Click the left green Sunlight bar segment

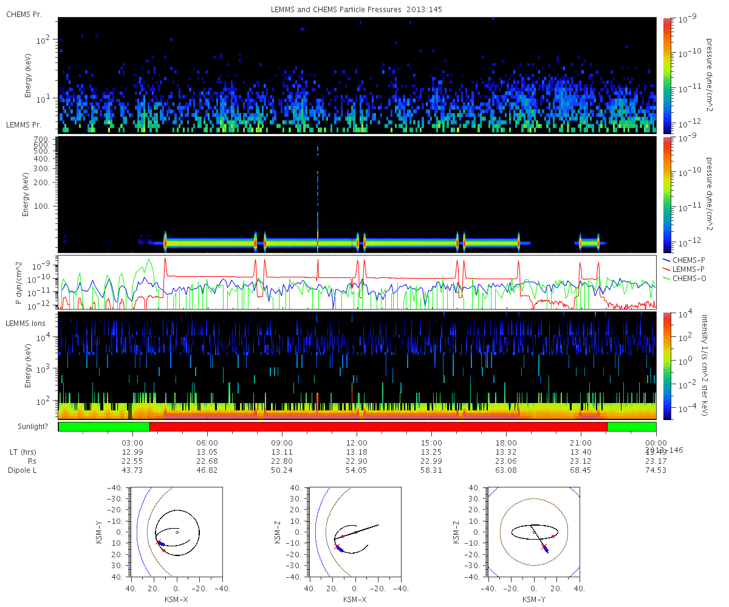[x=104, y=427]
